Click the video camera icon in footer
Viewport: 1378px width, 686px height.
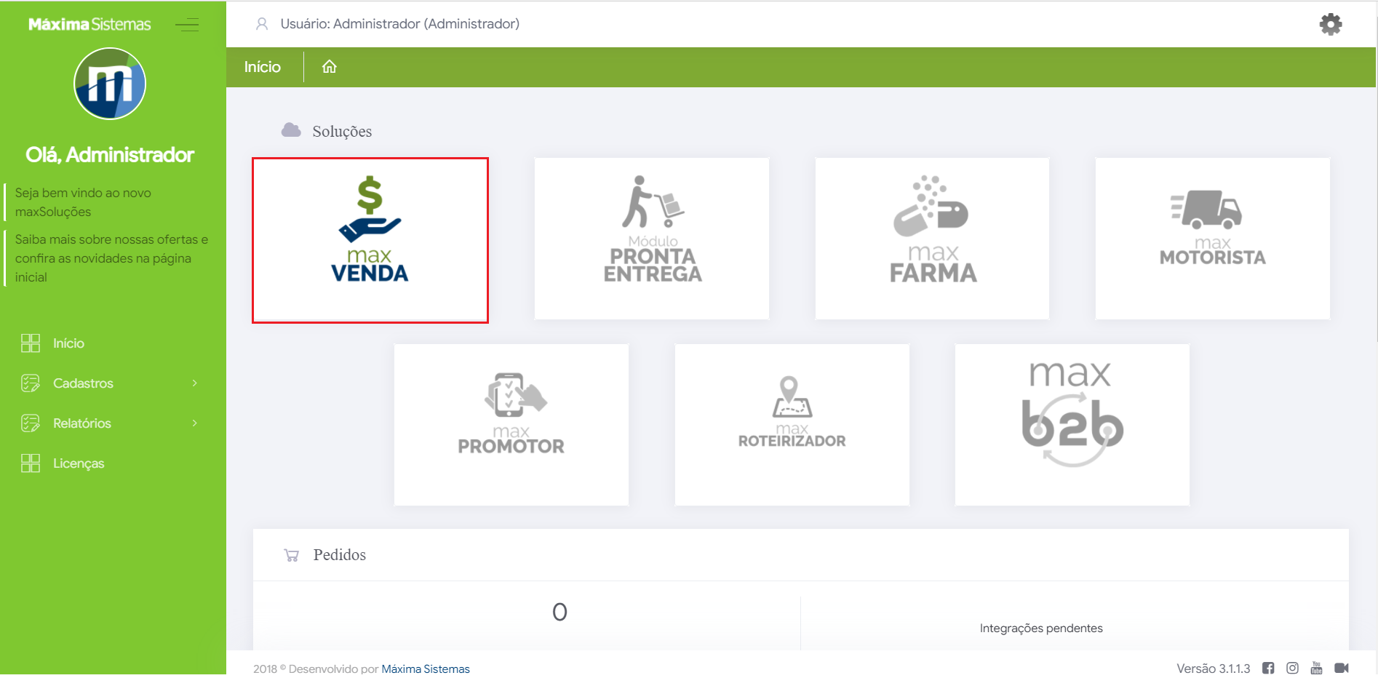click(x=1342, y=668)
